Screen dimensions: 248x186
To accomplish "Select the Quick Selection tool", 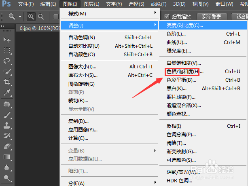I will [x=7, y=72].
